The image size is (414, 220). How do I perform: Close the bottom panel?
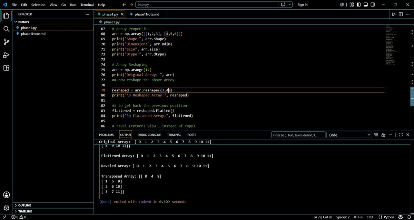[408, 135]
